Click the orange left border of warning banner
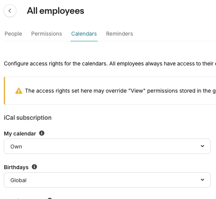The width and height of the screenshot is (216, 199). click(5, 91)
